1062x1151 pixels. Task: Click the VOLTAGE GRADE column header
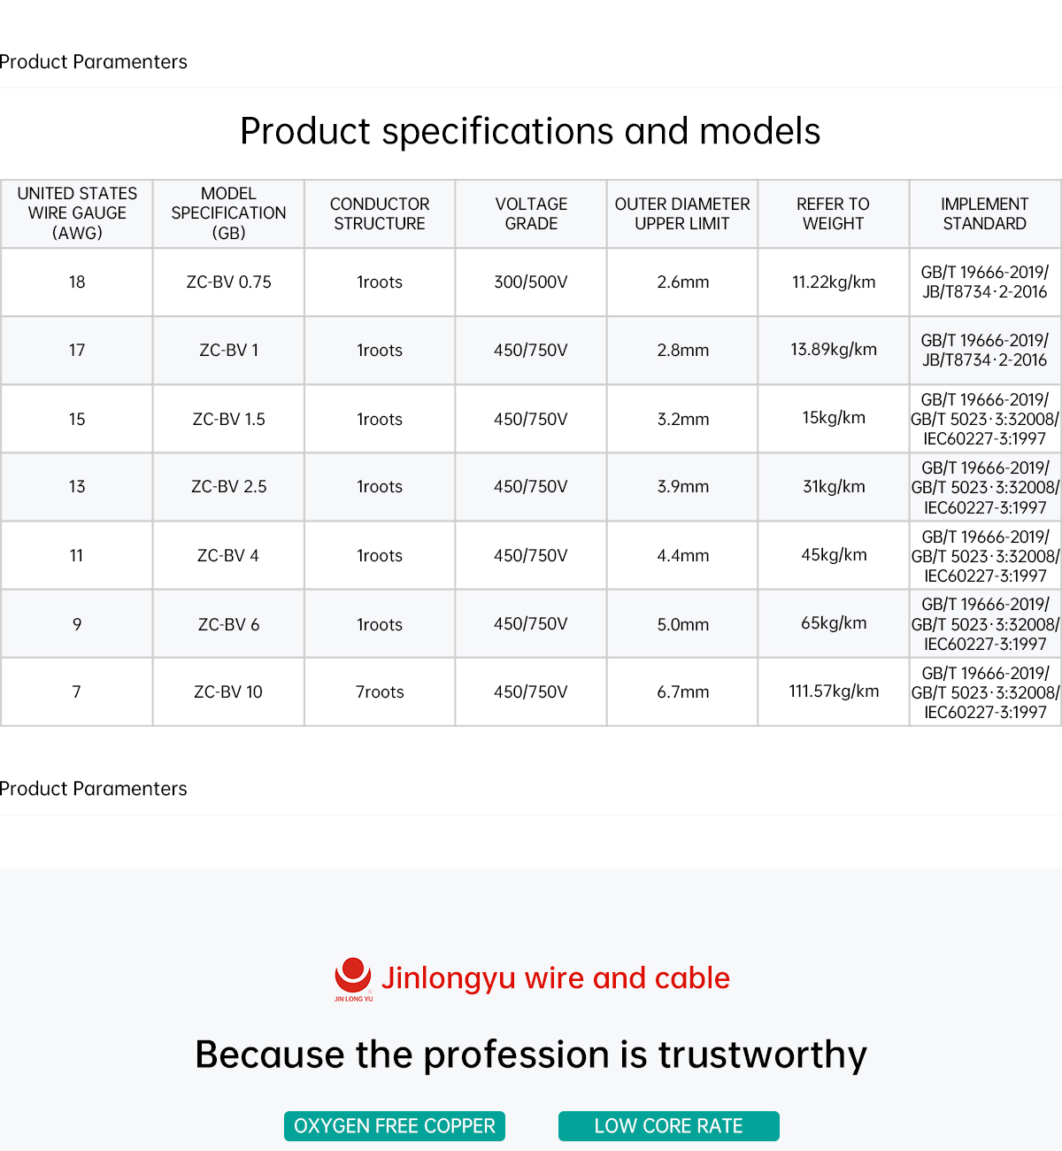coord(531,213)
